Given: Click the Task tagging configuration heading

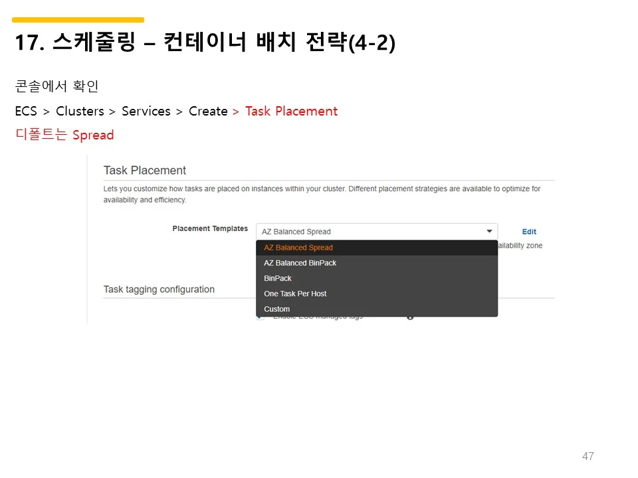Looking at the screenshot, I should (159, 289).
